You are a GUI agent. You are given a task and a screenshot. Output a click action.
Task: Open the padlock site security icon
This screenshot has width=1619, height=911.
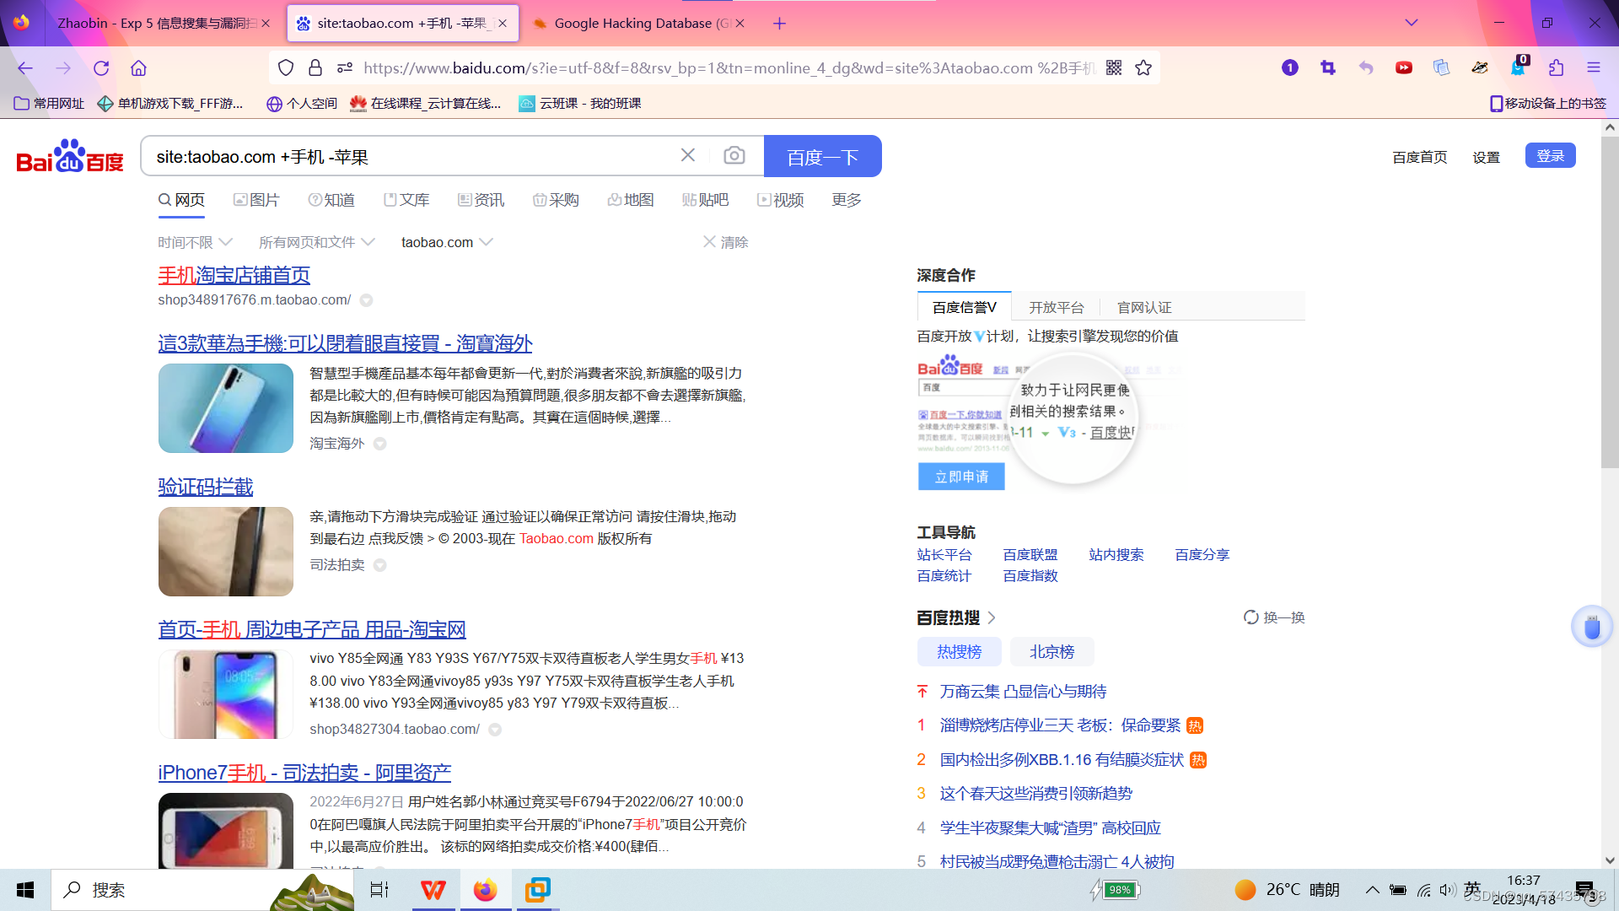(315, 68)
